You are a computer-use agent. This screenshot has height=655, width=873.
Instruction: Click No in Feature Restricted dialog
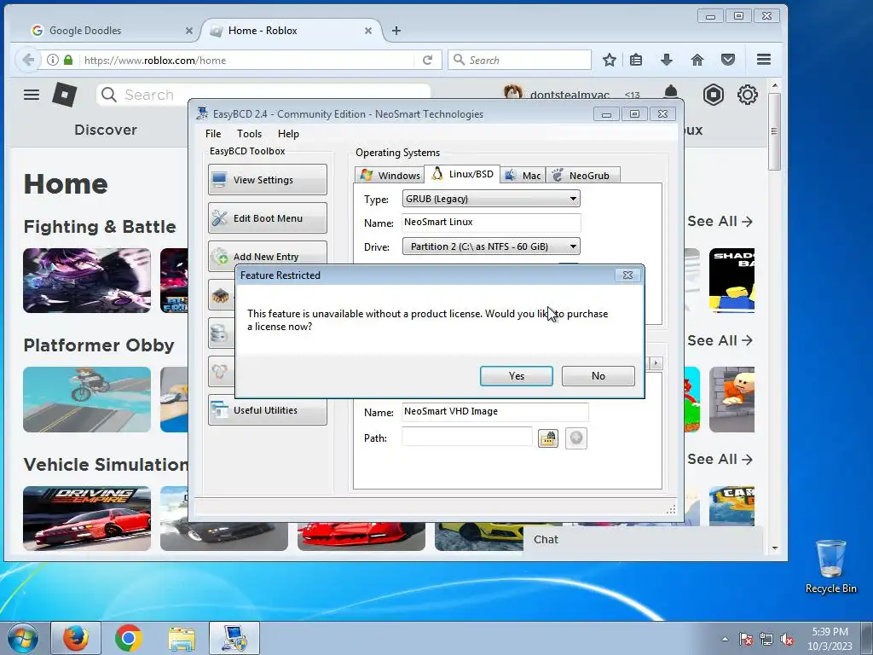[x=598, y=376]
